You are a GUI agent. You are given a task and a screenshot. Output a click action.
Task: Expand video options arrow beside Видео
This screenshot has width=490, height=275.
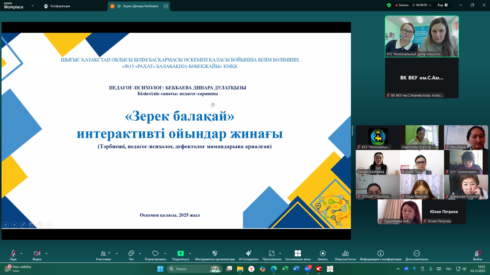point(47,253)
